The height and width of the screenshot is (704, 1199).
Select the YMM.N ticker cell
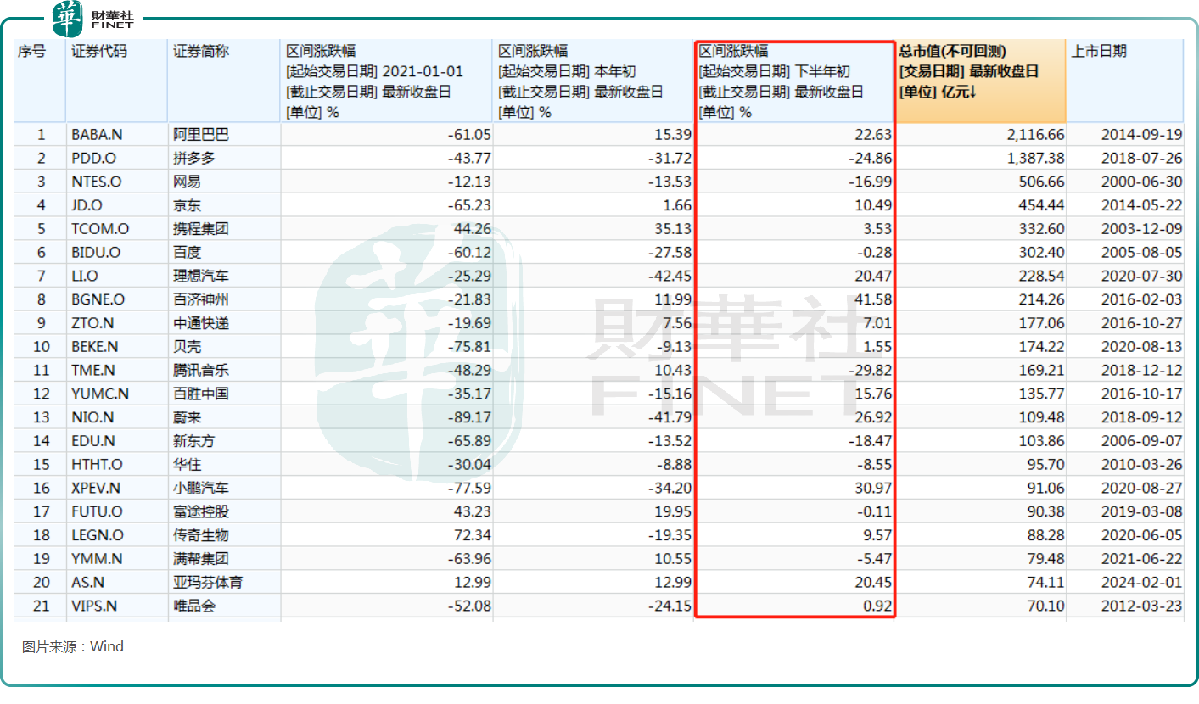coord(117,559)
